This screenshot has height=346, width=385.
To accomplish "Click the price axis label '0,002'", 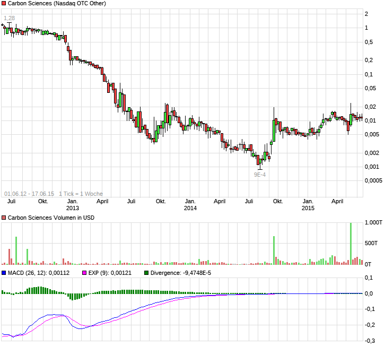I will (372, 153).
